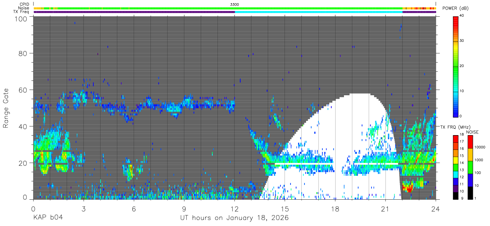Click hour '24' on time axis
The height and width of the screenshot is (226, 490).
pyautogui.click(x=436, y=208)
